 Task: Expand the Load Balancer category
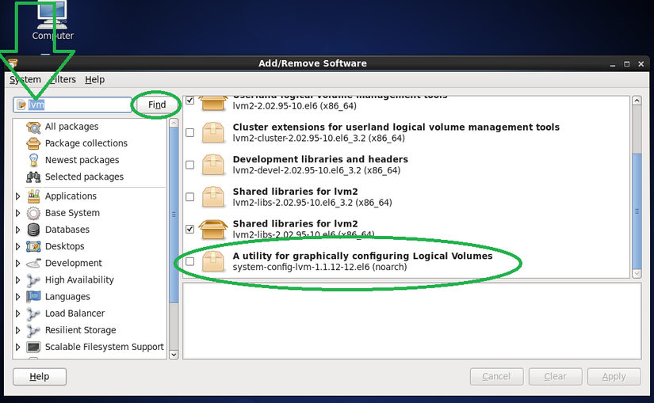18,314
